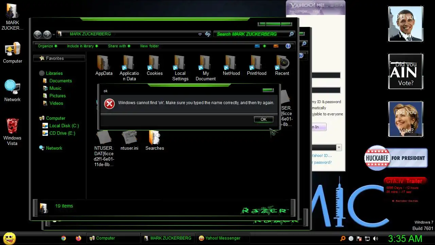Open the Recent folder
435x245 pixels.
click(282, 66)
